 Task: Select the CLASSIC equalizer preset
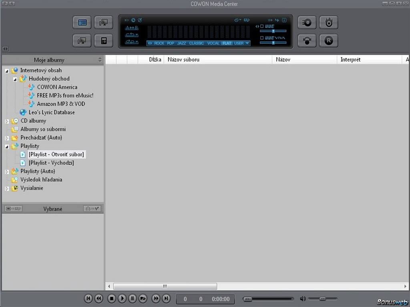(197, 43)
